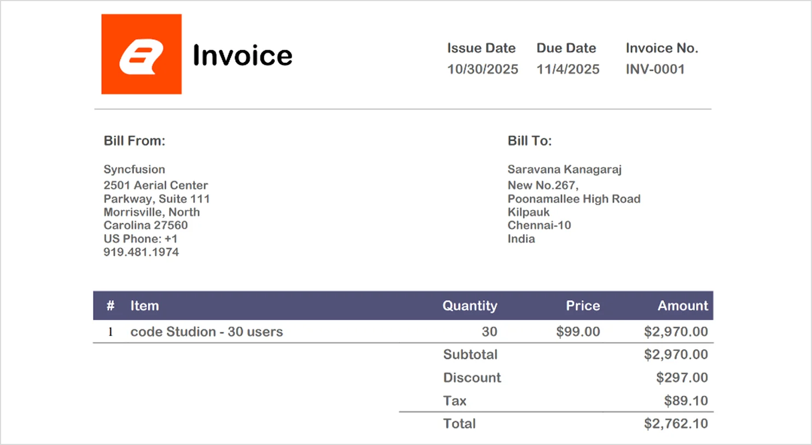Click the customer name Saravana Kanagaraj
812x445 pixels.
coord(564,169)
